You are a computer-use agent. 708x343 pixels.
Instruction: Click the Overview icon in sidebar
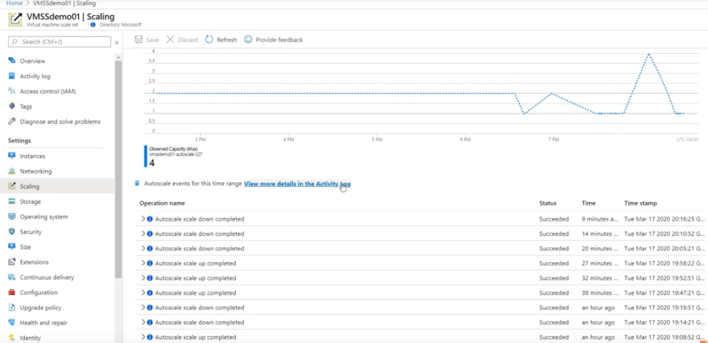point(12,60)
